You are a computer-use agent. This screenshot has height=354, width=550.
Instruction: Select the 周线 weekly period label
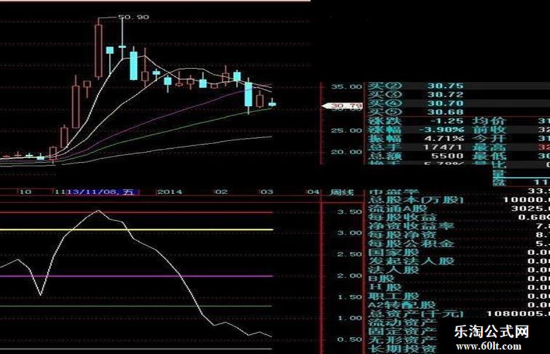[342, 192]
